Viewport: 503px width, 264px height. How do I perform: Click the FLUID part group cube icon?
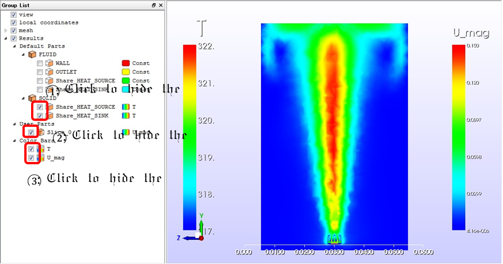(32, 55)
